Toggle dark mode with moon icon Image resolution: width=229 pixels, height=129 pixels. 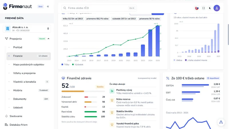coord(210,8)
